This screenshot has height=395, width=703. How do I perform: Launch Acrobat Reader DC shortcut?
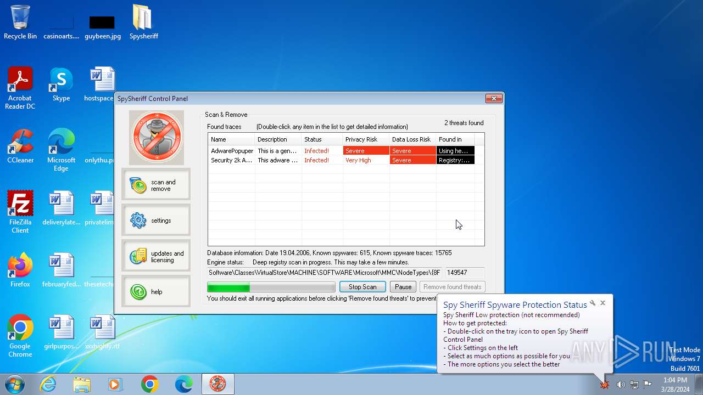[20, 88]
